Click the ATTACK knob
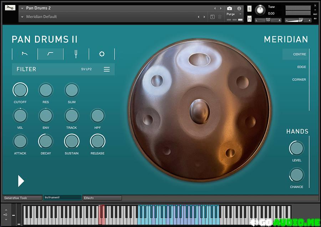Viewport: 321px width, 227px height. point(20,142)
